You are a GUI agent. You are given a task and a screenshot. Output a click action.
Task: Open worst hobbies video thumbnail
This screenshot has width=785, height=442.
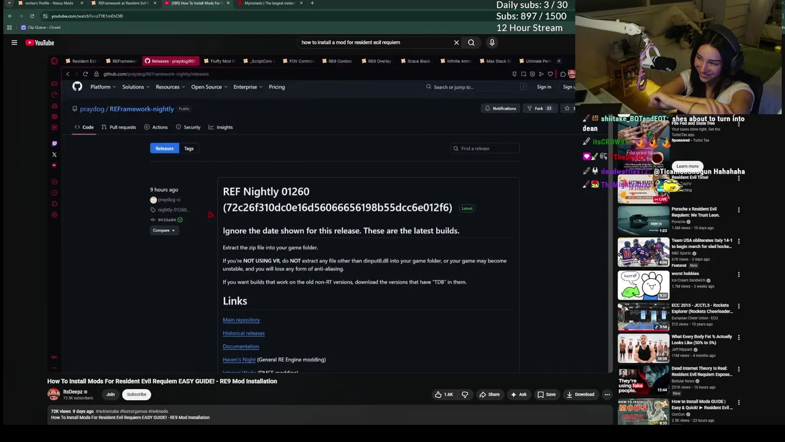click(643, 285)
